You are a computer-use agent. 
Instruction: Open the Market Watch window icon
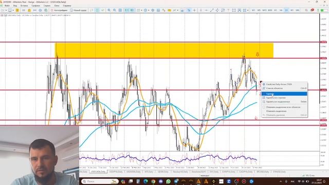(17, 10)
